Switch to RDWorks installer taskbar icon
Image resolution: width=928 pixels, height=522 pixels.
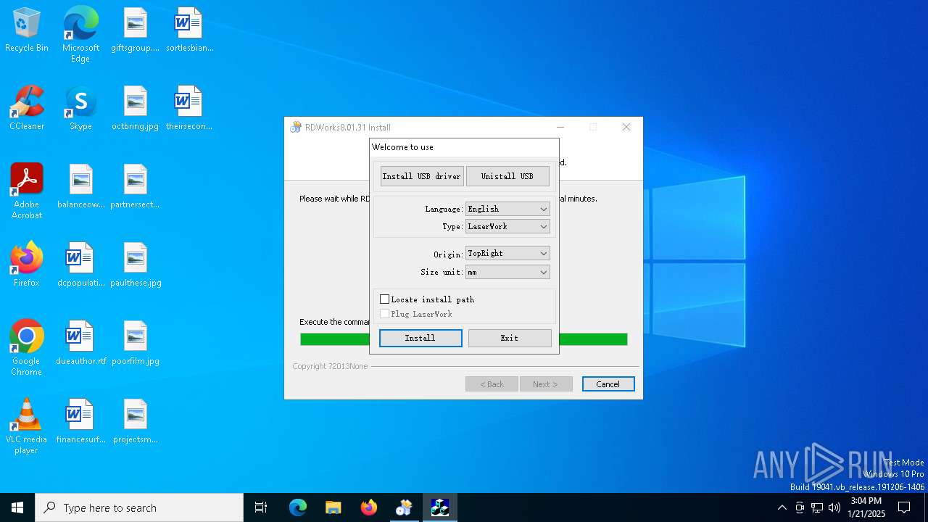pyautogui.click(x=404, y=507)
